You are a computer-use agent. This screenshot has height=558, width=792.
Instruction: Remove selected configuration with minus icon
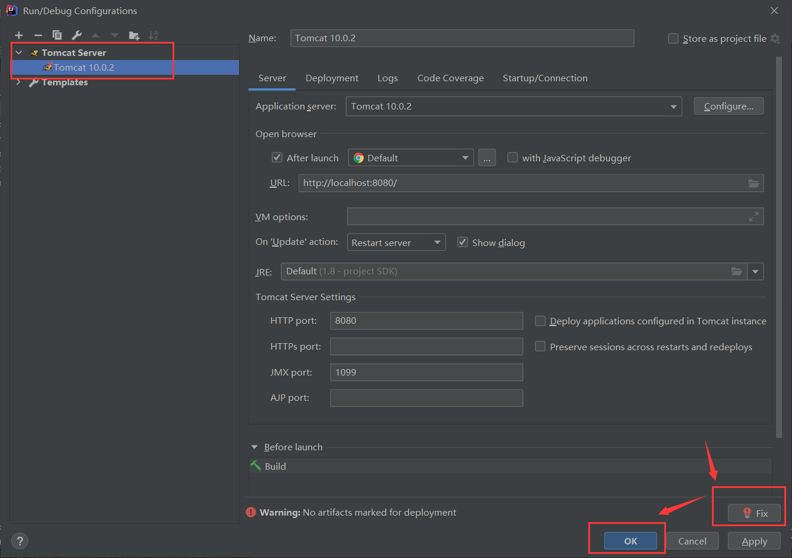coord(38,35)
